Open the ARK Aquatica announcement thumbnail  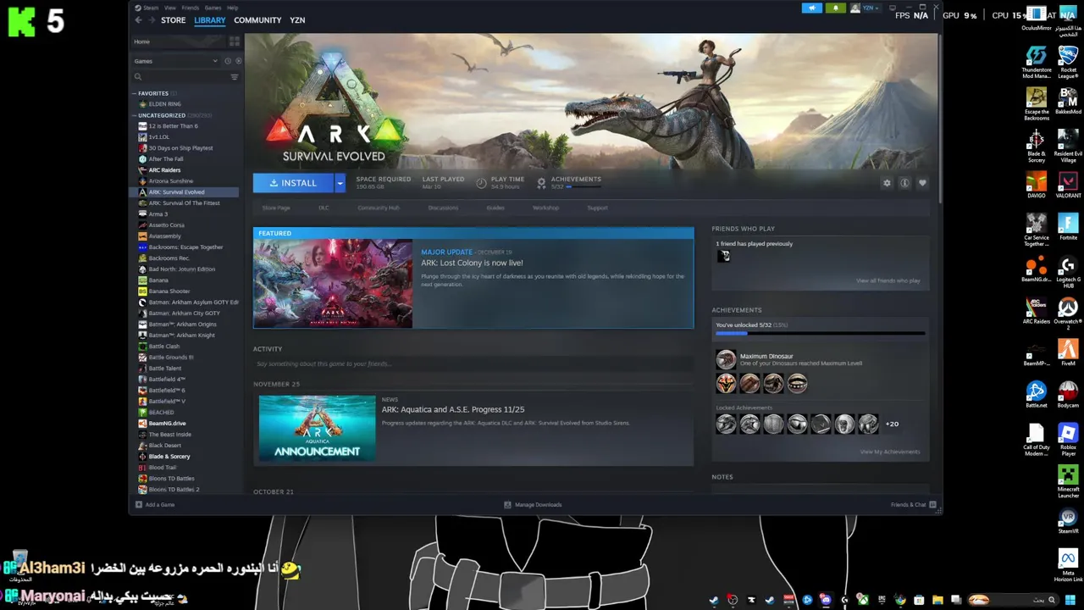[317, 428]
